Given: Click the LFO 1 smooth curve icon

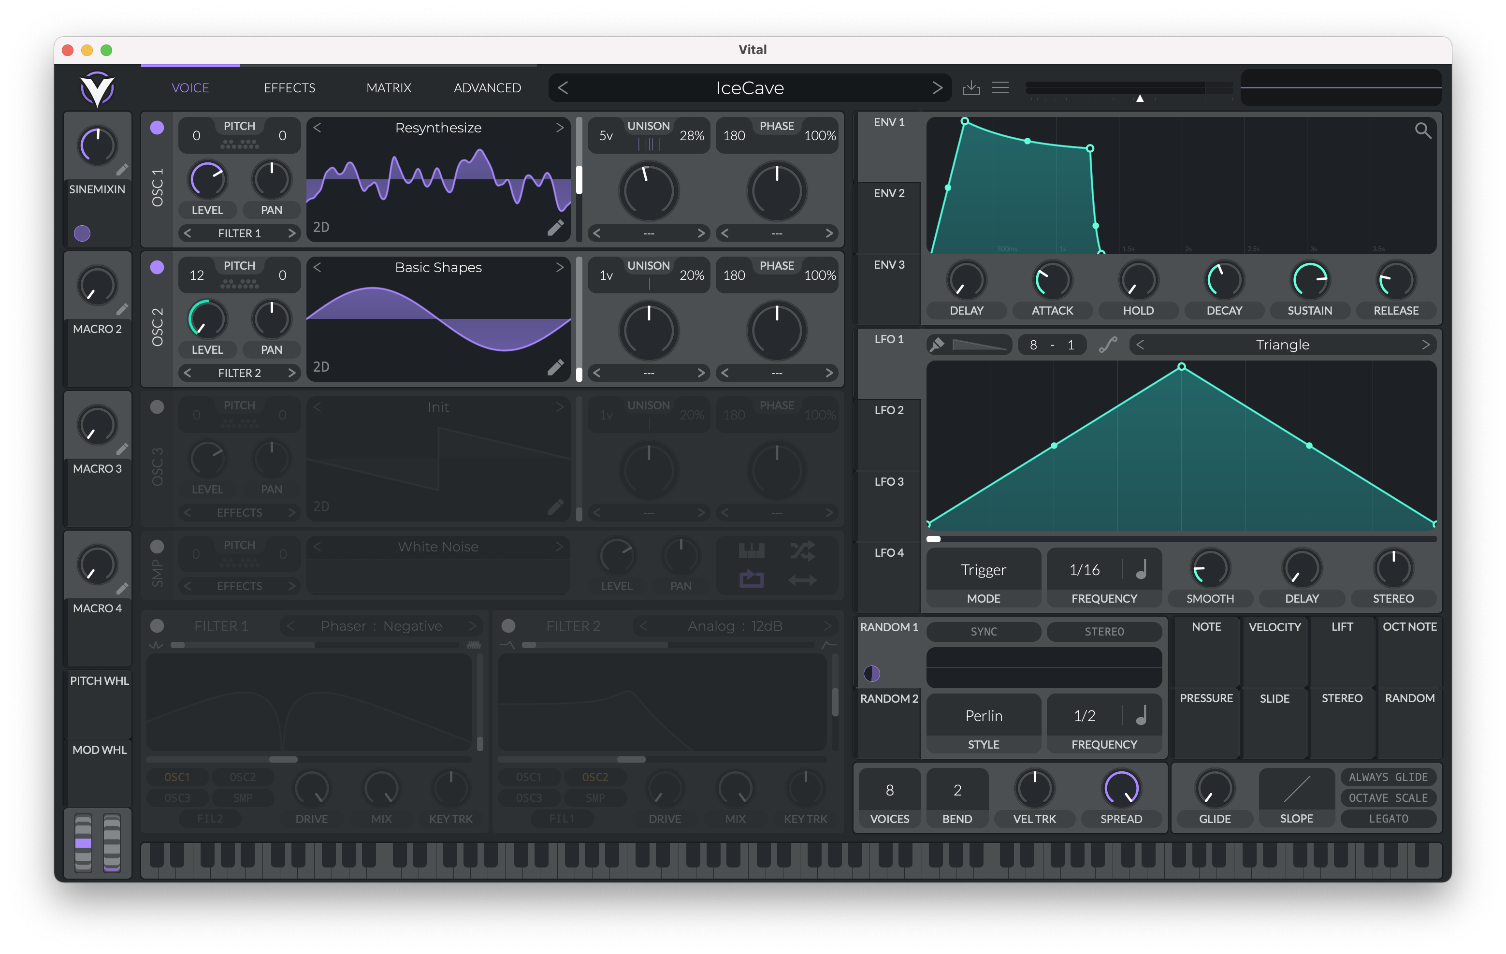Looking at the screenshot, I should (x=1108, y=345).
